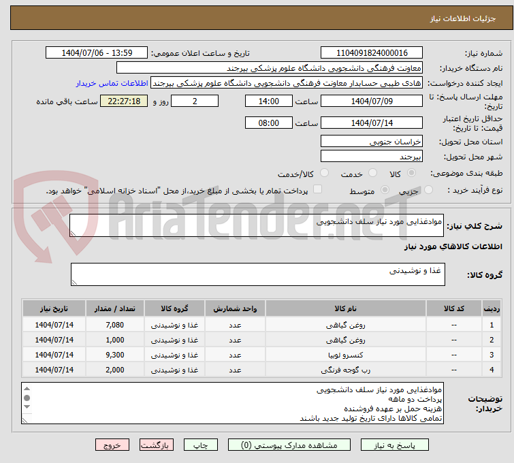Click scroll-up arrow in buyer notes box
Screen dimensions: 514x463
[x=27, y=388]
